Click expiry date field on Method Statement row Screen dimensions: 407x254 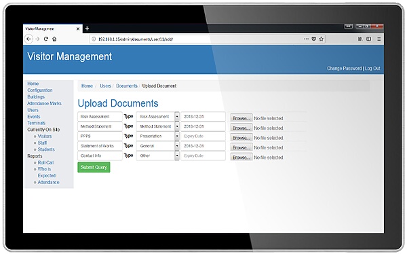(203, 126)
